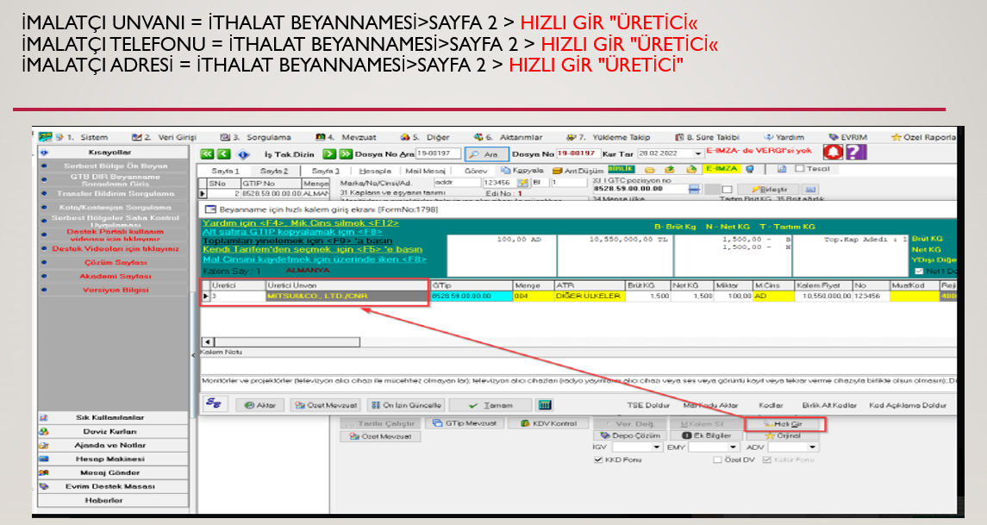Open the purple question mark help icon
Image resolution: width=987 pixels, height=525 pixels.
(x=856, y=153)
